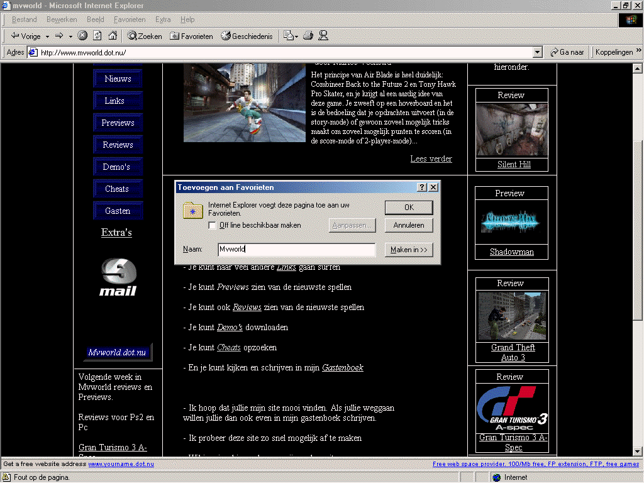Image resolution: width=644 pixels, height=483 pixels.
Task: Click the Forward arrow toolbar button
Action: coord(59,36)
